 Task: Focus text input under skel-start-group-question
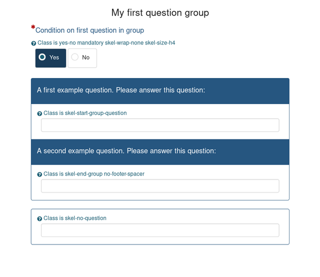160,125
